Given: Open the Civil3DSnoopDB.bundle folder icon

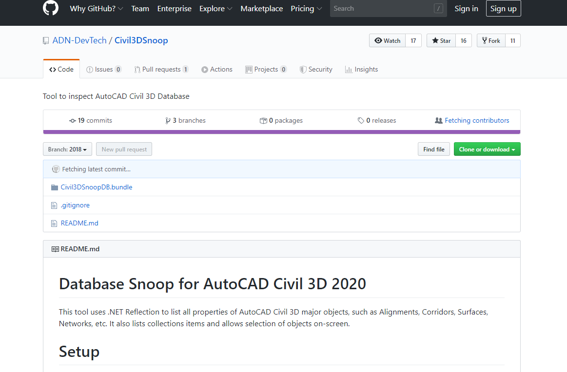Looking at the screenshot, I should coord(54,187).
